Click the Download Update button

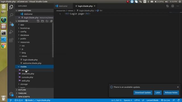[x=143, y=93]
